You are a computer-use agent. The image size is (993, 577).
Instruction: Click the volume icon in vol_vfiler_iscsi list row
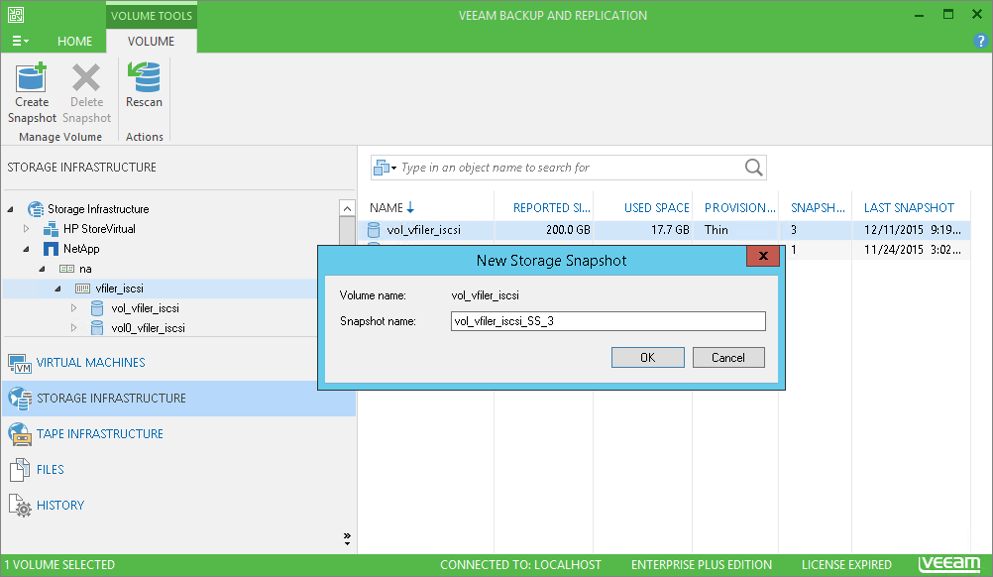pyautogui.click(x=375, y=230)
